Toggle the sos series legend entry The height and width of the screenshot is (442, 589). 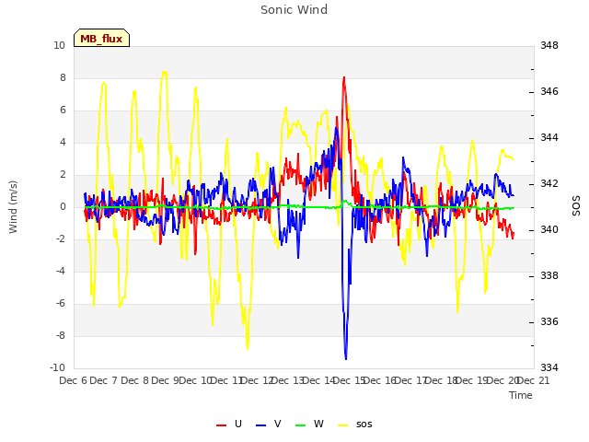pyautogui.click(x=355, y=424)
